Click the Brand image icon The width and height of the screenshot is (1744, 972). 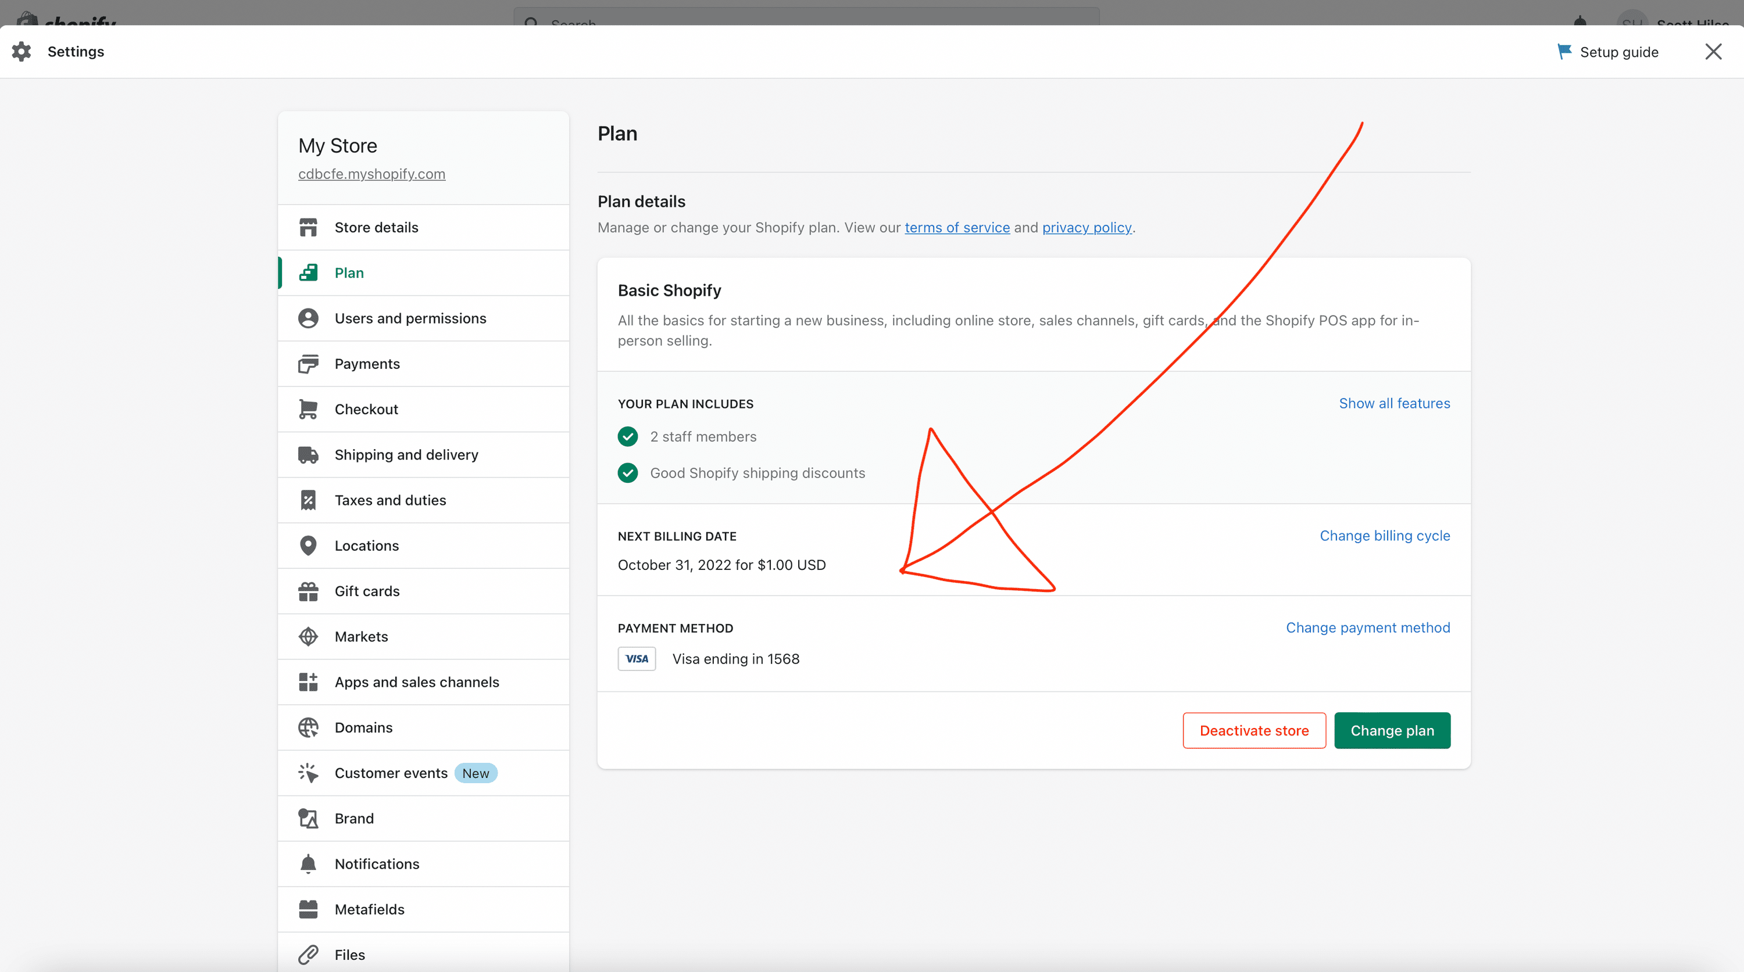[x=308, y=819]
